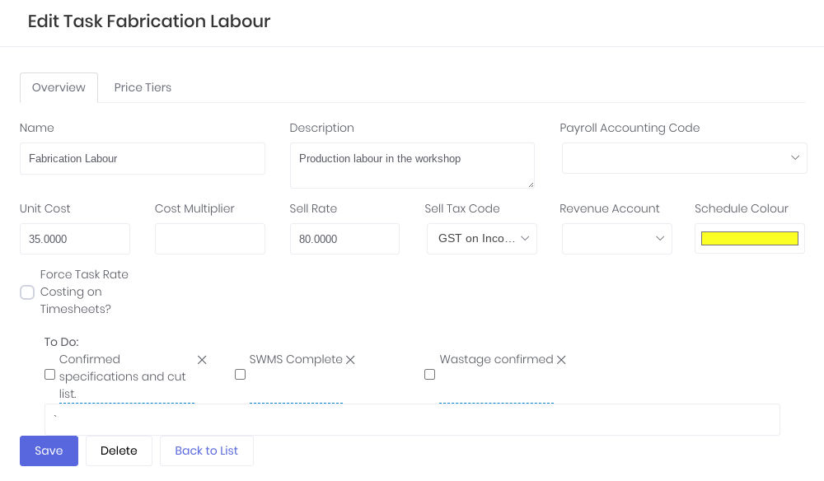This screenshot has height=481, width=824.
Task: Switch to the Price Tiers tab
Action: point(143,87)
